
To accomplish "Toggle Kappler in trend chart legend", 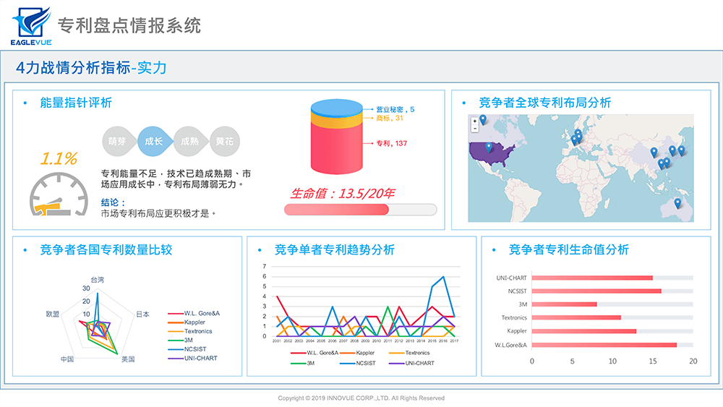I will 357,353.
